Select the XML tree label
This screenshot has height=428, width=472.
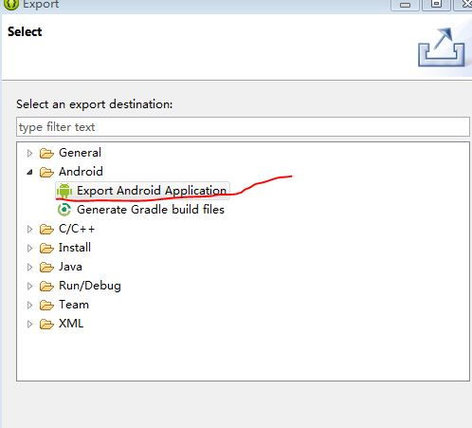[x=71, y=324]
